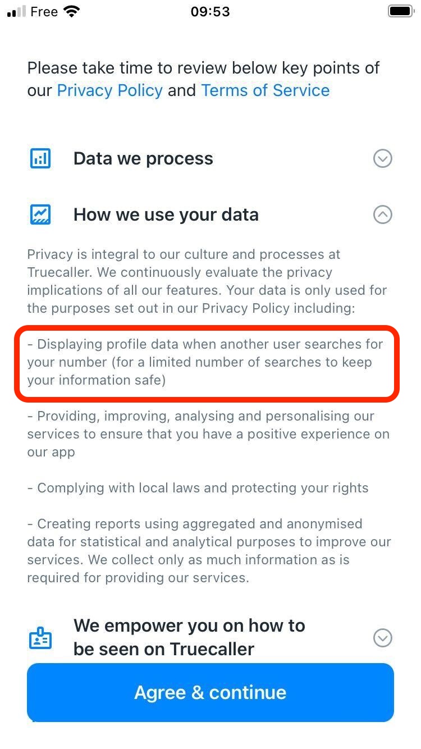Image resolution: width=421 pixels, height=749 pixels.
Task: Click the ID badge icon beside We empower you
Action: click(x=40, y=637)
